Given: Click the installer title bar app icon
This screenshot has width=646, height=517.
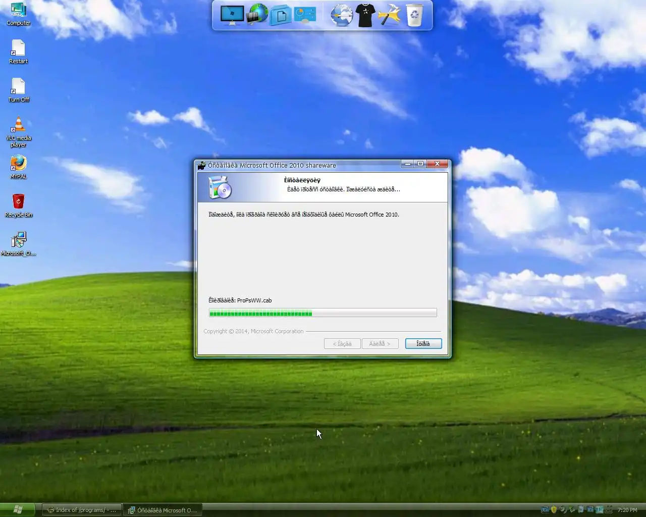Looking at the screenshot, I should click(x=201, y=165).
